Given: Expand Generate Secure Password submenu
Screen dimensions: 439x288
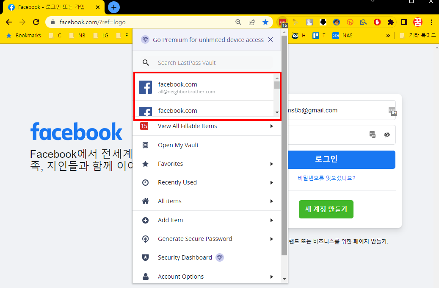Looking at the screenshot, I should 207,239.
